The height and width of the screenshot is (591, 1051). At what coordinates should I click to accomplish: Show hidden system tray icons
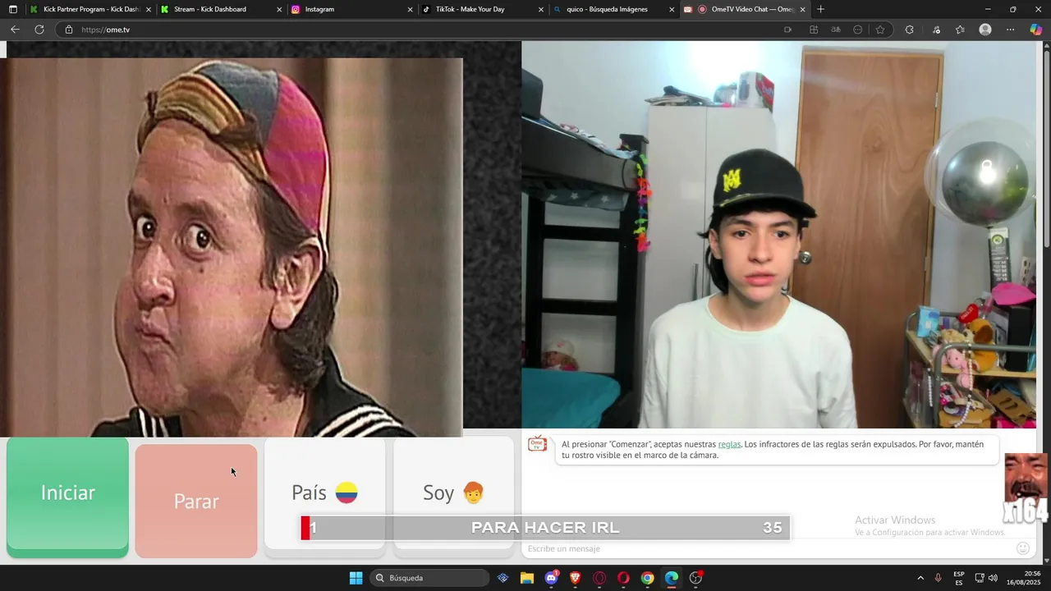coord(920,578)
